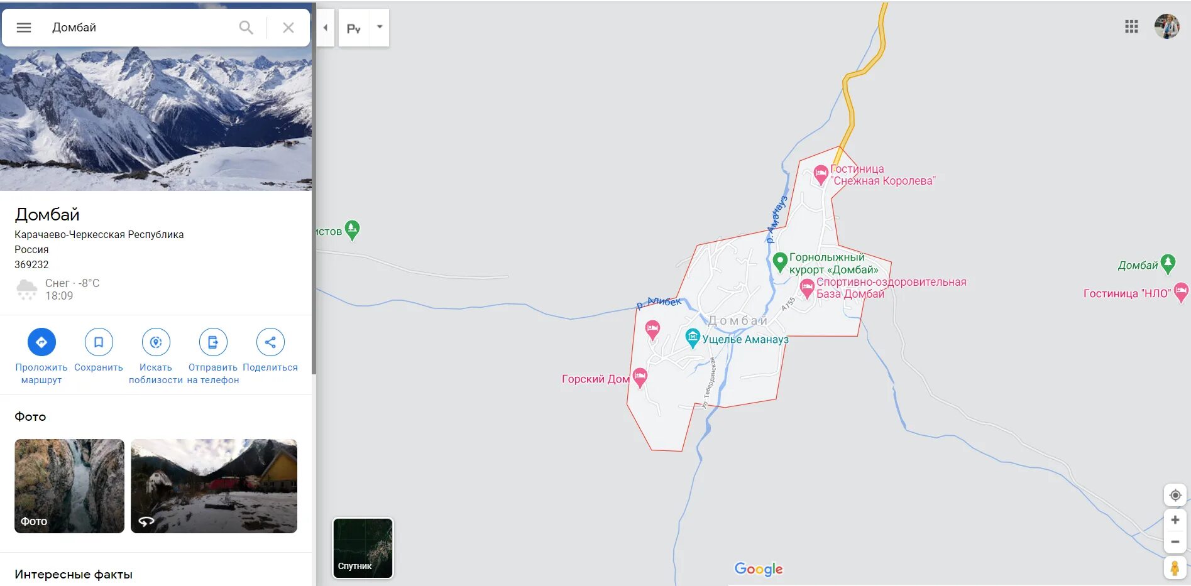Open the input tools dropdown arrow

click(380, 28)
